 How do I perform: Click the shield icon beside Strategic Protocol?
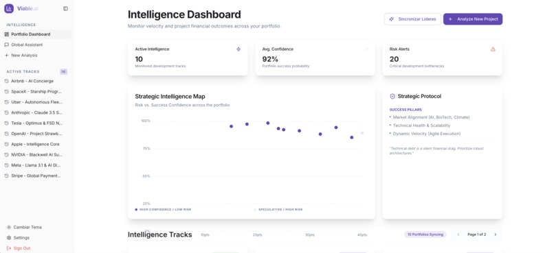point(392,96)
